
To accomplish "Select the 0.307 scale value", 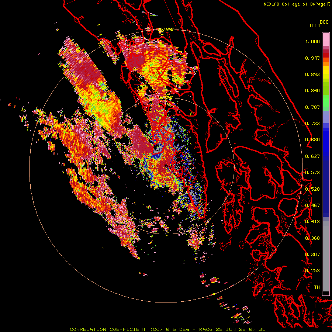I will [312, 255].
